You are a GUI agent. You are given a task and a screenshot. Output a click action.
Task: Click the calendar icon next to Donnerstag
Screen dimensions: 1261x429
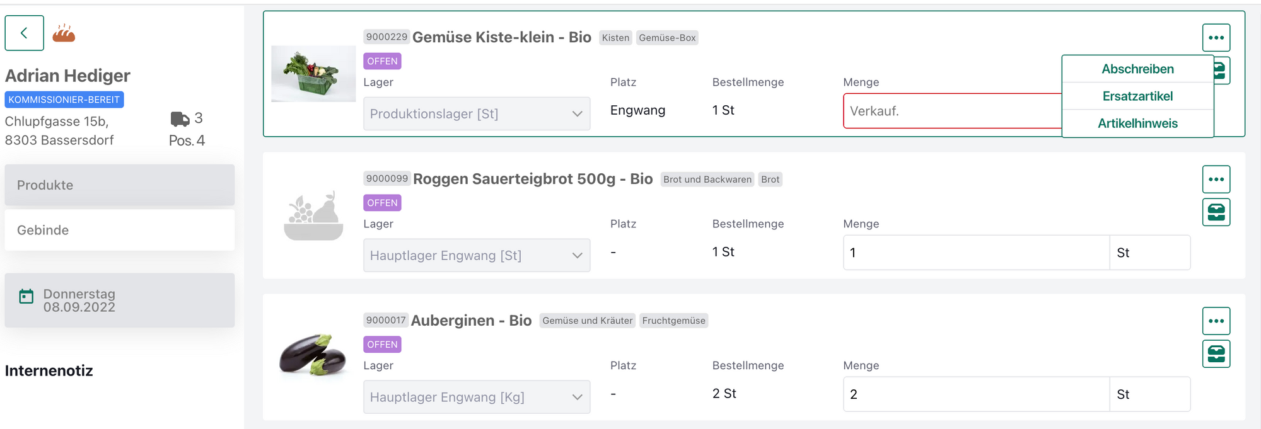(x=26, y=297)
